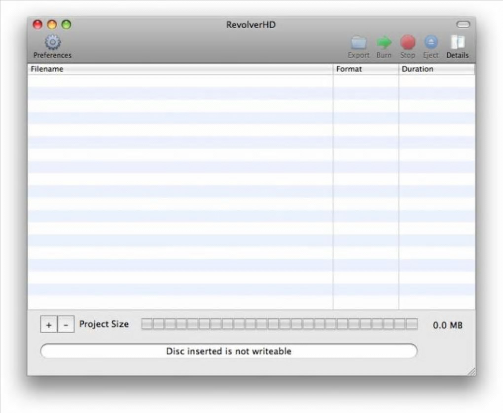The image size is (503, 413).
Task: Remove a file with the minus button
Action: 66,324
